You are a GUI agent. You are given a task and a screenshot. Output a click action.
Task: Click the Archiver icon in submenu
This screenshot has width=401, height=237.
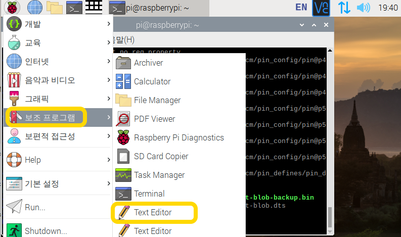pos(123,63)
